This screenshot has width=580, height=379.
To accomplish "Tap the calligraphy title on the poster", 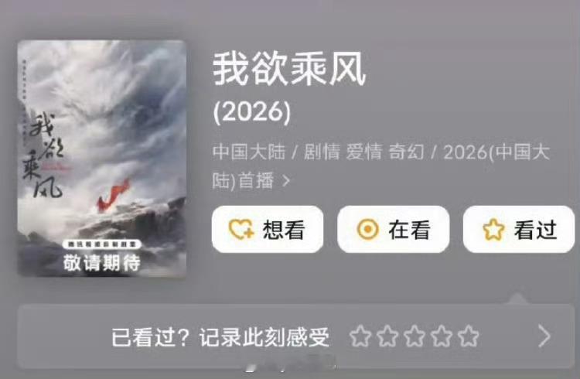I will 45,155.
